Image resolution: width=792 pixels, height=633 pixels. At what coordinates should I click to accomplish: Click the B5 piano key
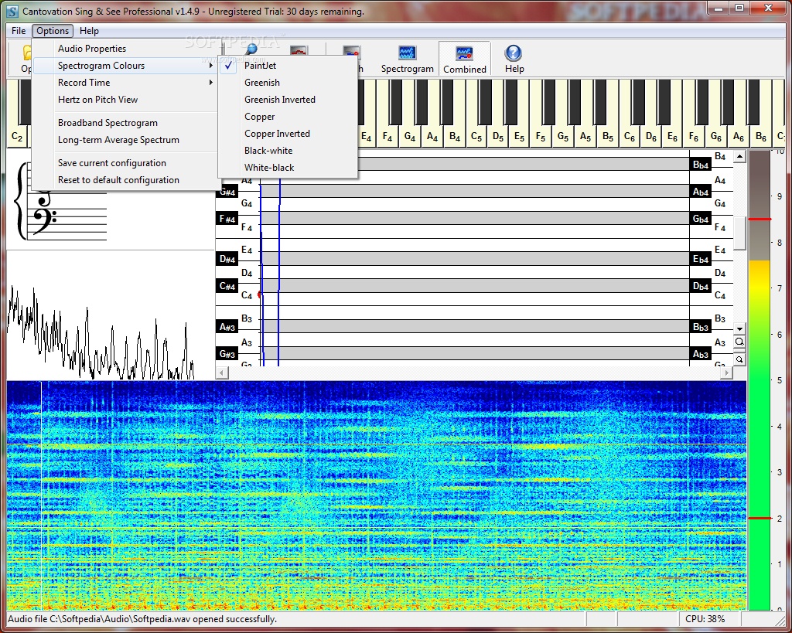(x=607, y=136)
